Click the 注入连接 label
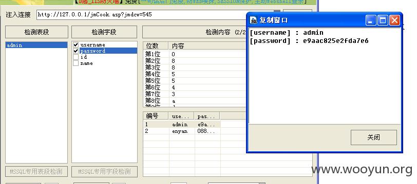Image resolution: width=417 pixels, height=184 pixels. pyautogui.click(x=18, y=14)
